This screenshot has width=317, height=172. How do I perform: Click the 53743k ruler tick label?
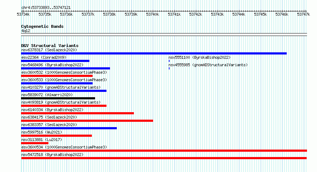217,14
